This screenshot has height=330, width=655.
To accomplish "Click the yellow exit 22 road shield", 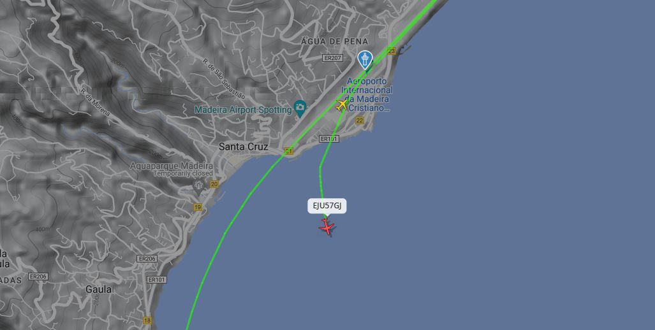I will pos(360,120).
